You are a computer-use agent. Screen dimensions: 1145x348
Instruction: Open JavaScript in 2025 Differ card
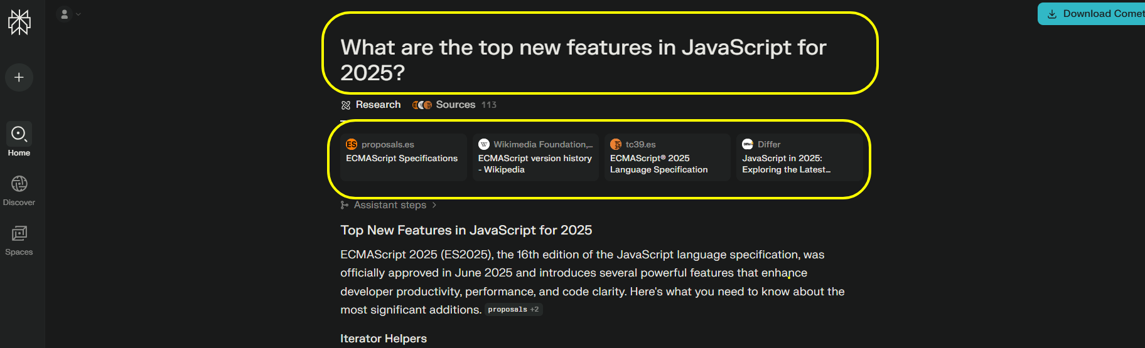click(798, 164)
